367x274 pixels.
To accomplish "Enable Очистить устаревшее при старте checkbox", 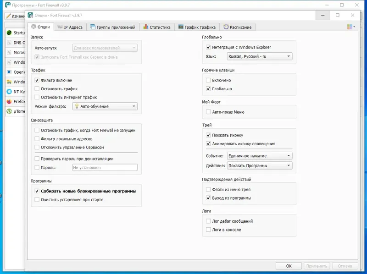I will coord(37,199).
